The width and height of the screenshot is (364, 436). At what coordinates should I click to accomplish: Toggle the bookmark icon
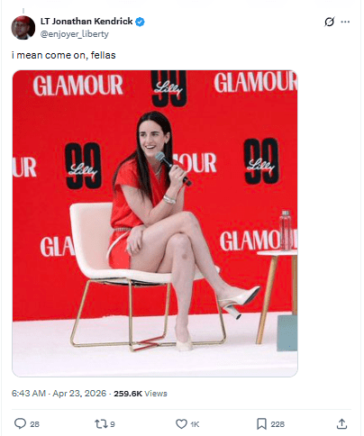[x=261, y=424]
